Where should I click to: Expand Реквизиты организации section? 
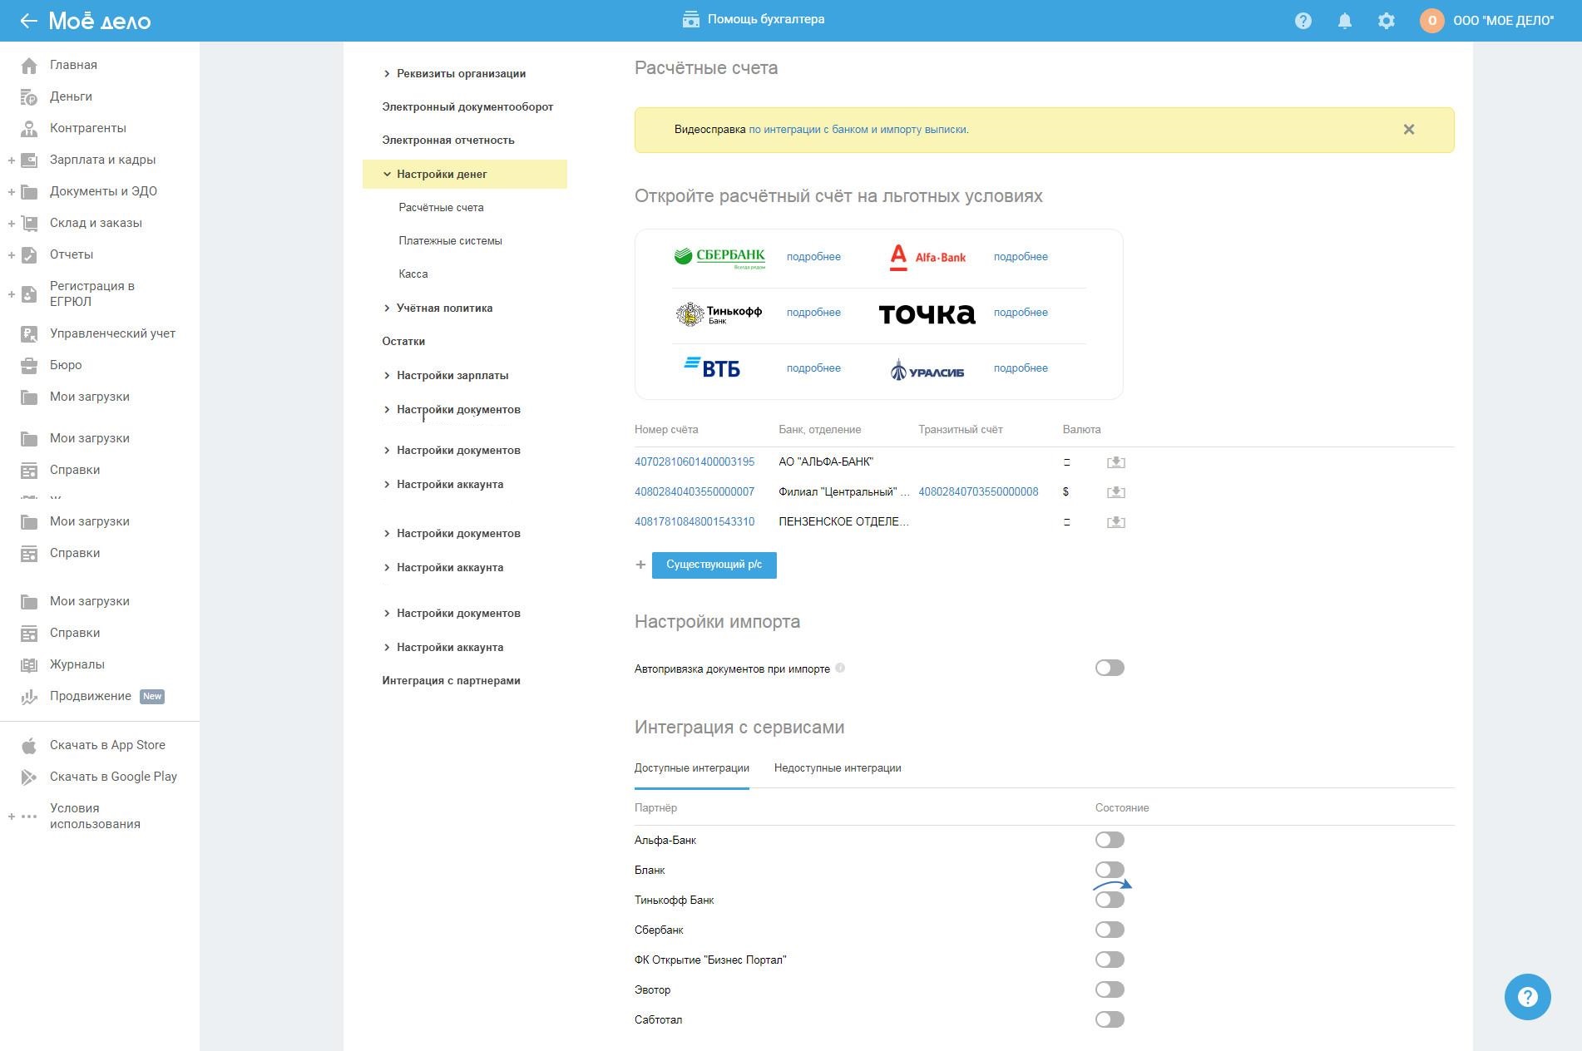point(387,74)
